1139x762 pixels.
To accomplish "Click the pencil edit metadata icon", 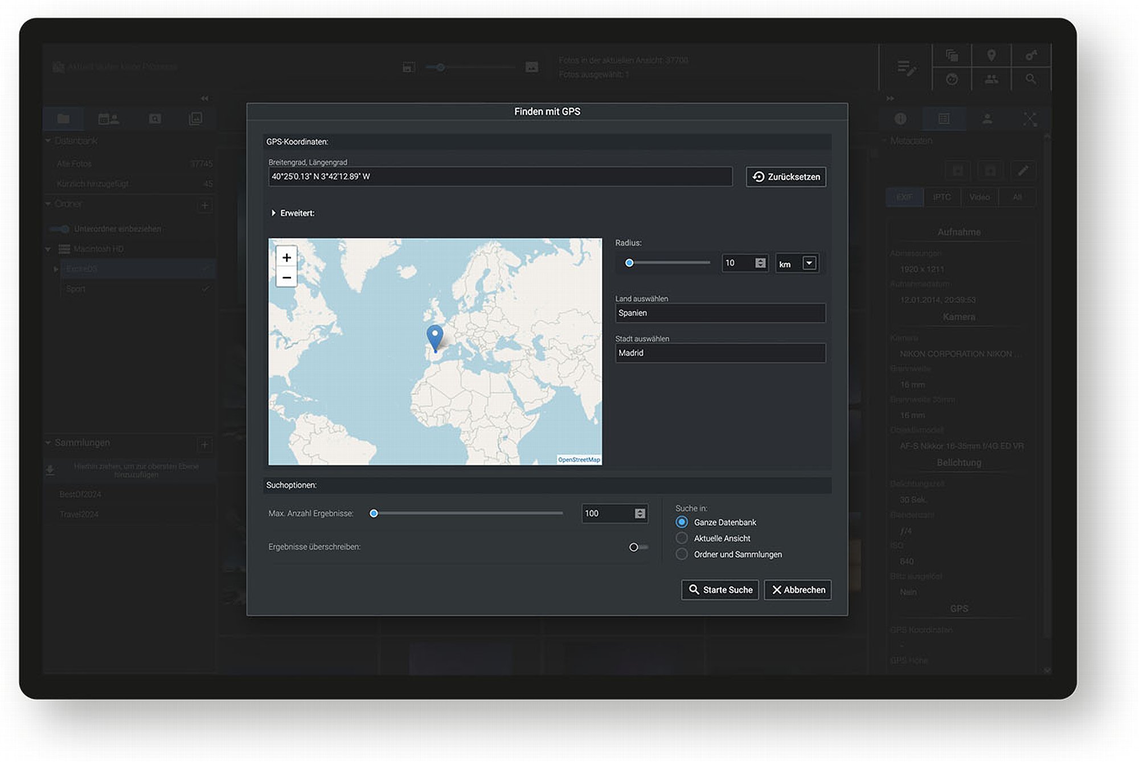I will [1023, 170].
